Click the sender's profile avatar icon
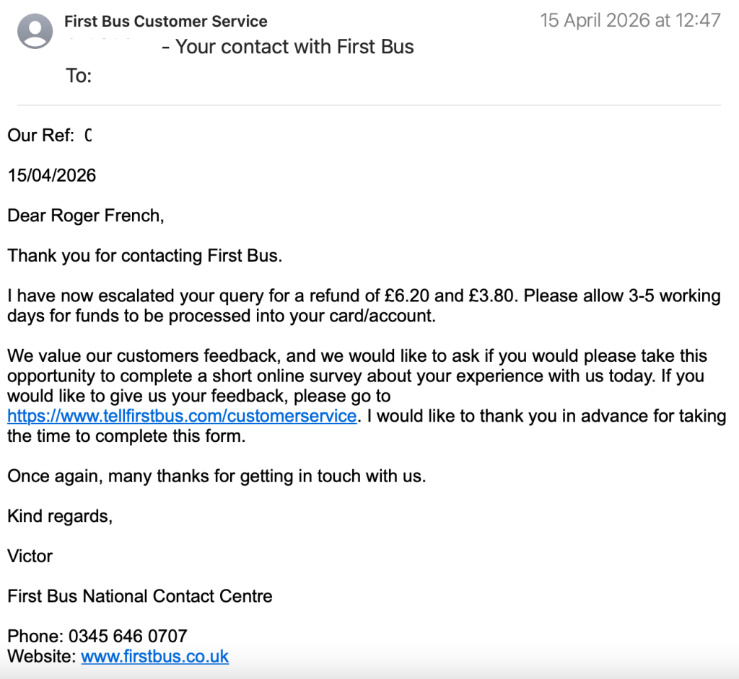Image resolution: width=739 pixels, height=679 pixels. 35,31
